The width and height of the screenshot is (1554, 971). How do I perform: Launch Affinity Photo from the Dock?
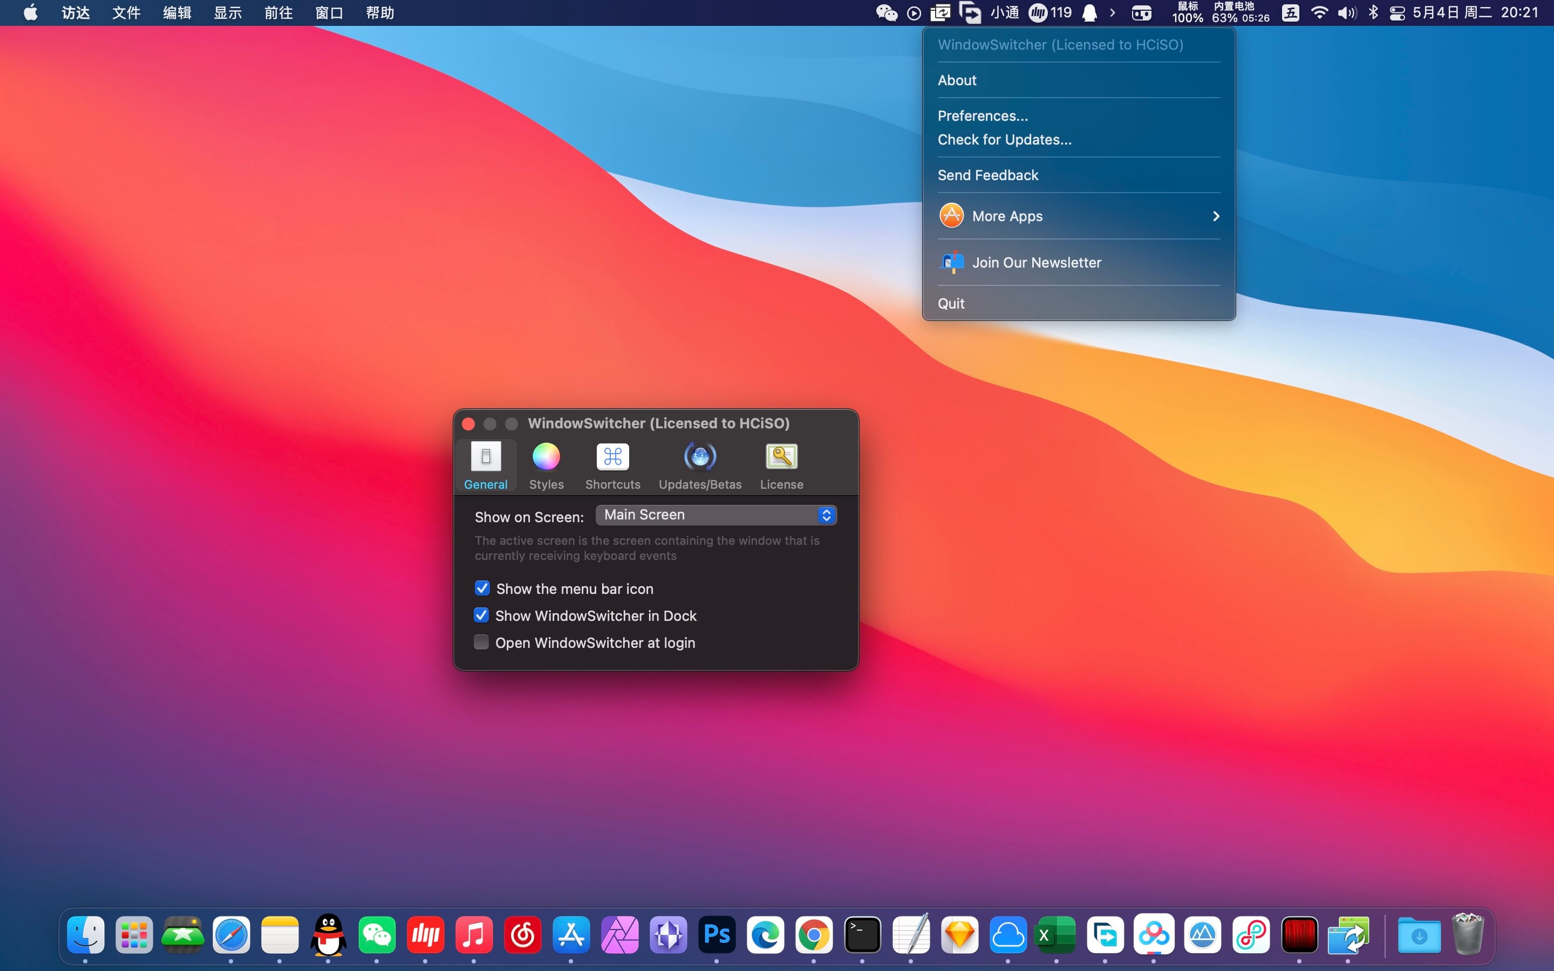[x=619, y=934]
